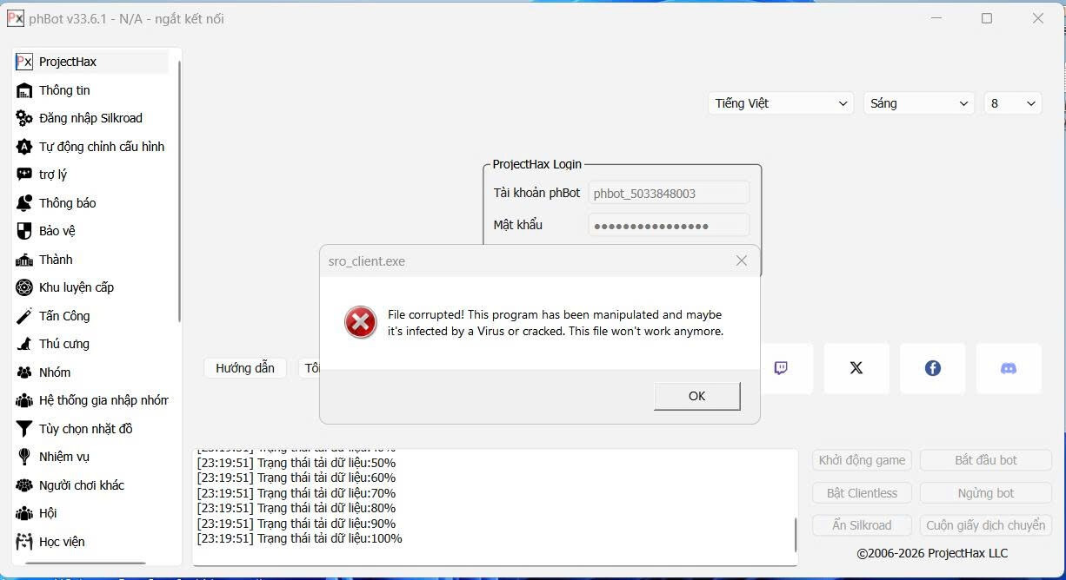Open Hệ thống gia nhập nhóm icon

pyautogui.click(x=24, y=400)
